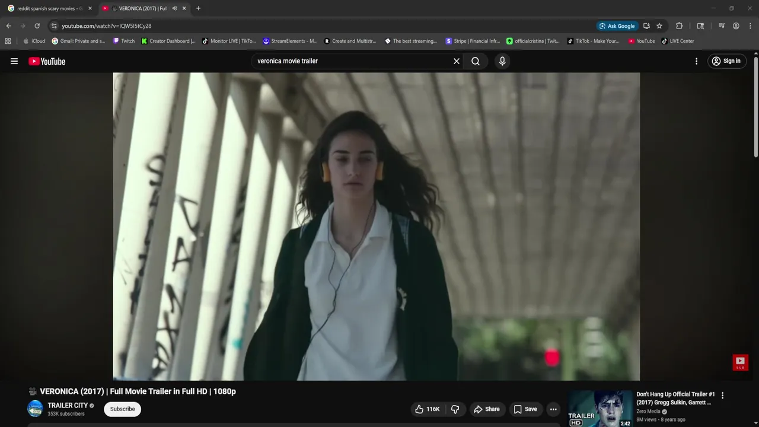Click the channel subscribe watermark in the video
759x427 pixels.
tap(740, 362)
